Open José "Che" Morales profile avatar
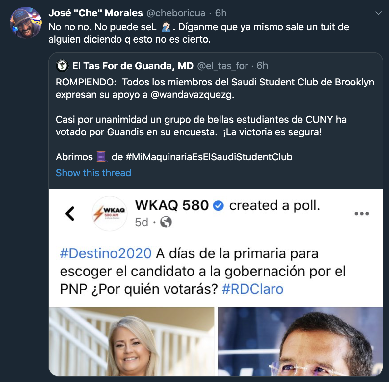This screenshot has width=389, height=382. click(x=25, y=23)
